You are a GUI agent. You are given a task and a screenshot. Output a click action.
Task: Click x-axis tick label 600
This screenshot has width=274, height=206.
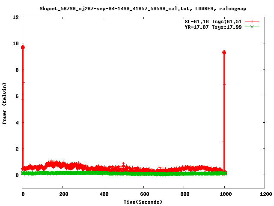coord(145,194)
